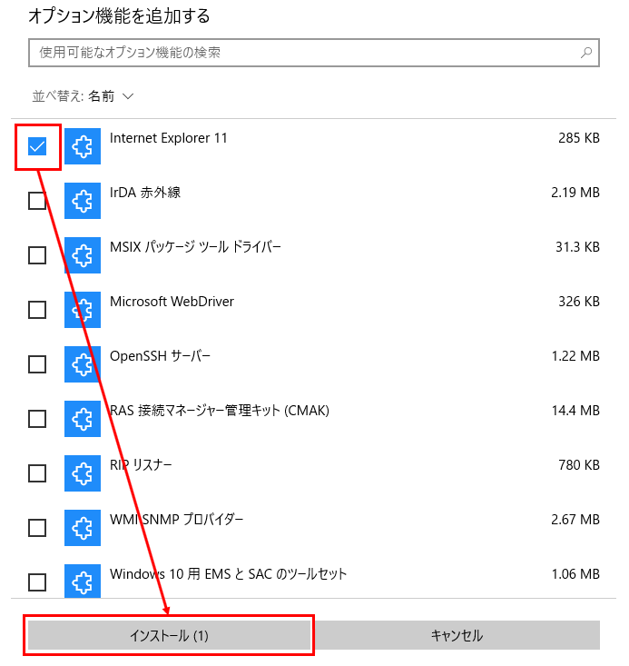Click the オプション機能を追加する heading
The width and height of the screenshot is (629, 666).
[x=119, y=16]
